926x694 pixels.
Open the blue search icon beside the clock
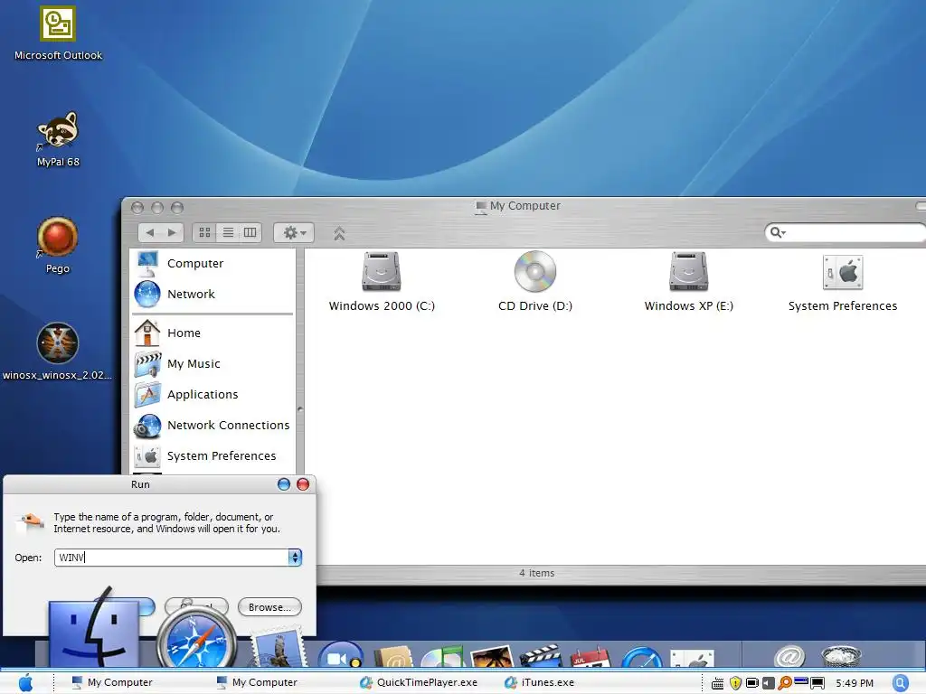click(901, 683)
